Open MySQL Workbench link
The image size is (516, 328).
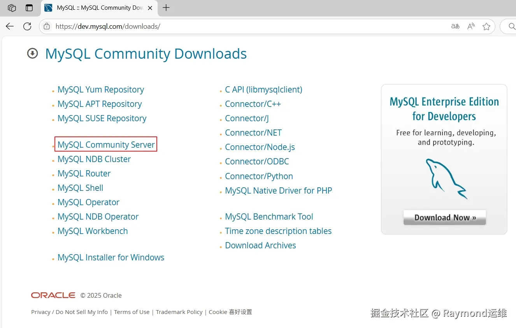coord(93,231)
